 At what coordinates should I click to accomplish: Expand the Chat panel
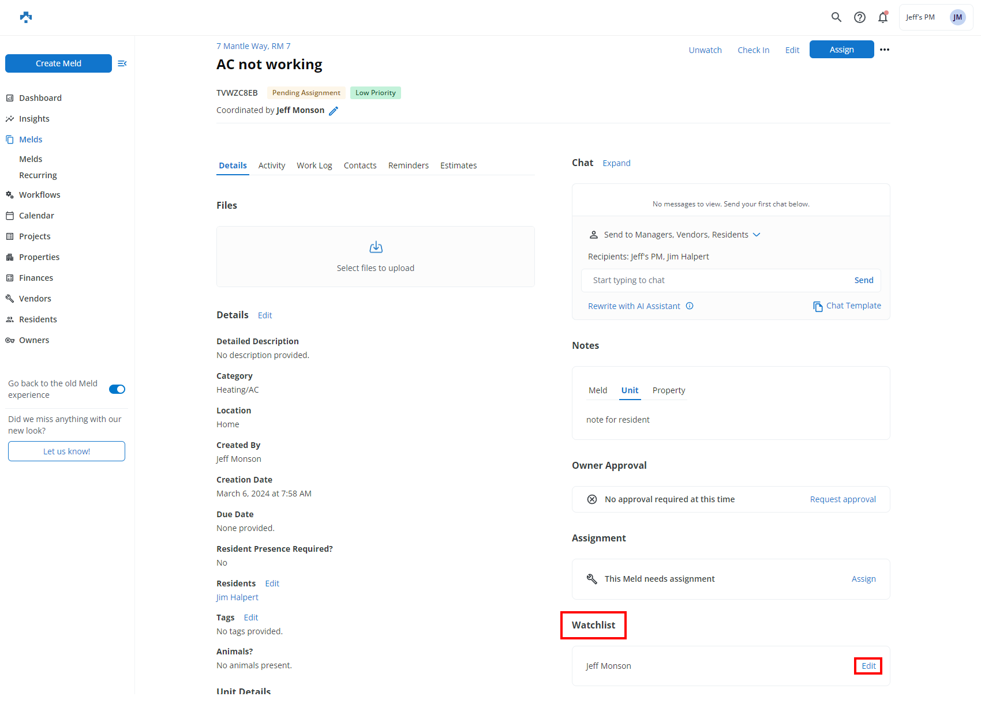[616, 163]
